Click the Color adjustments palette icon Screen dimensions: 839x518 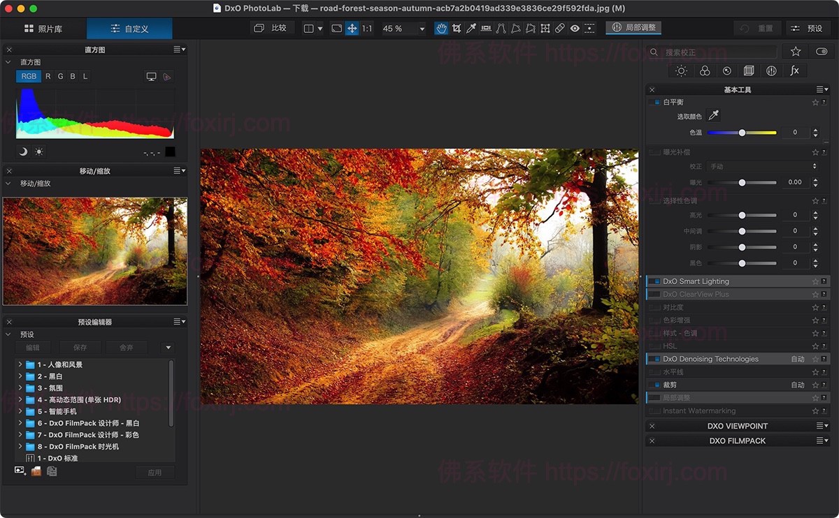[705, 70]
